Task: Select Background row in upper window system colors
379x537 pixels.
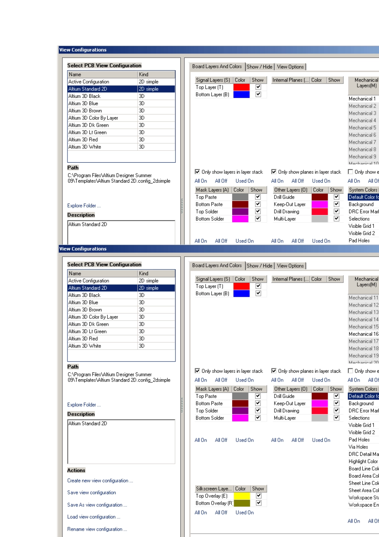Action: (x=363, y=204)
